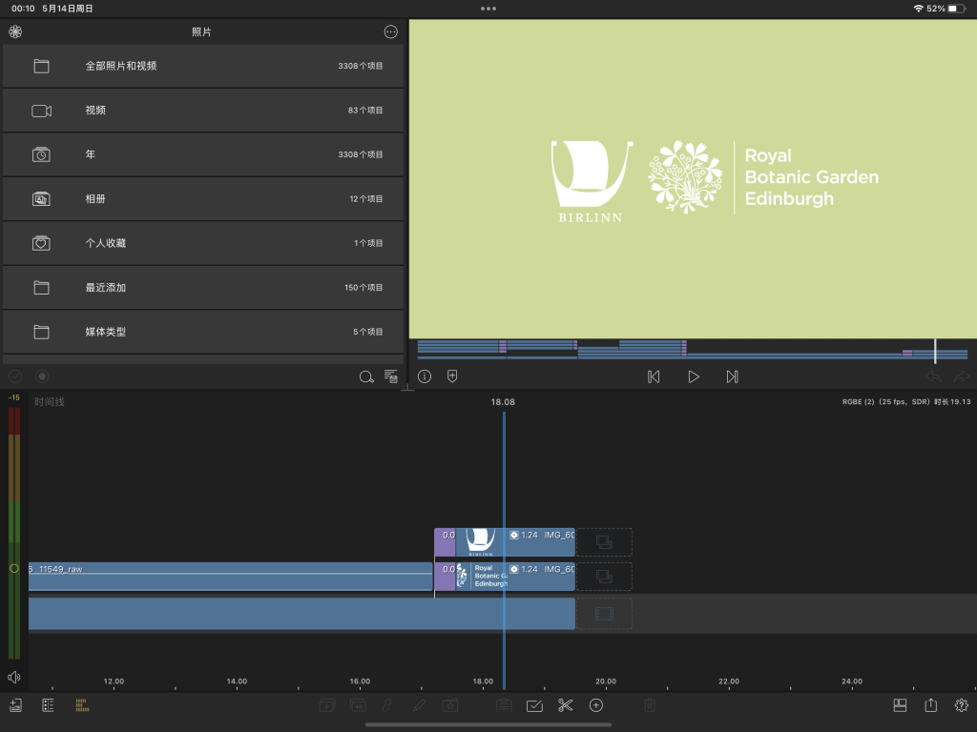This screenshot has width=977, height=732.
Task: Toggle the track headers panel icon
Action: coord(48,705)
